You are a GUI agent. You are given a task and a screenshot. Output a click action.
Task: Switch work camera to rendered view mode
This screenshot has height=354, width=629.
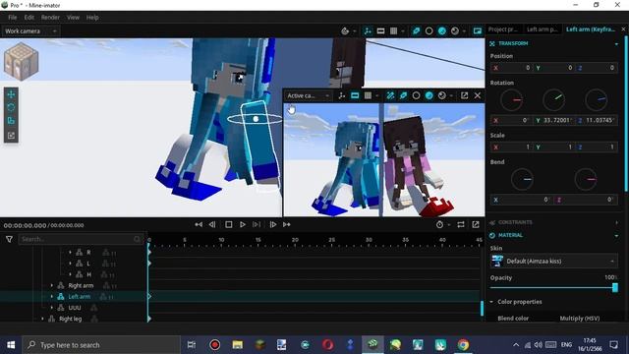click(454, 30)
